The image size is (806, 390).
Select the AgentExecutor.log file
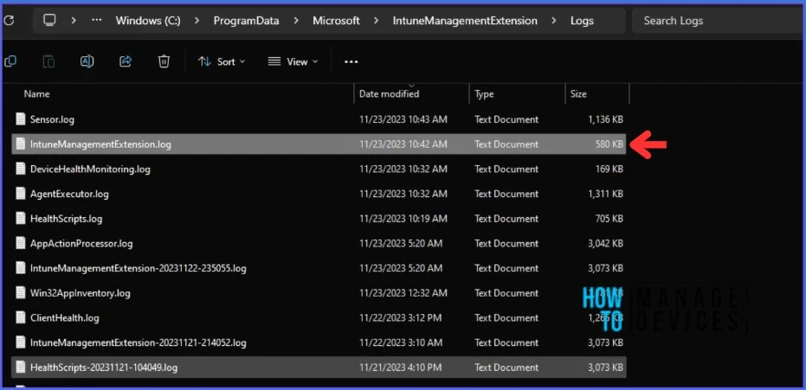[319, 194]
